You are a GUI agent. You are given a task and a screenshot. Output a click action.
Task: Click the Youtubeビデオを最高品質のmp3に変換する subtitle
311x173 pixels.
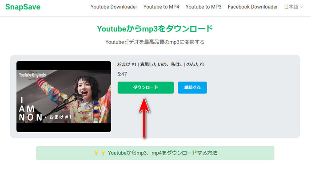click(155, 42)
